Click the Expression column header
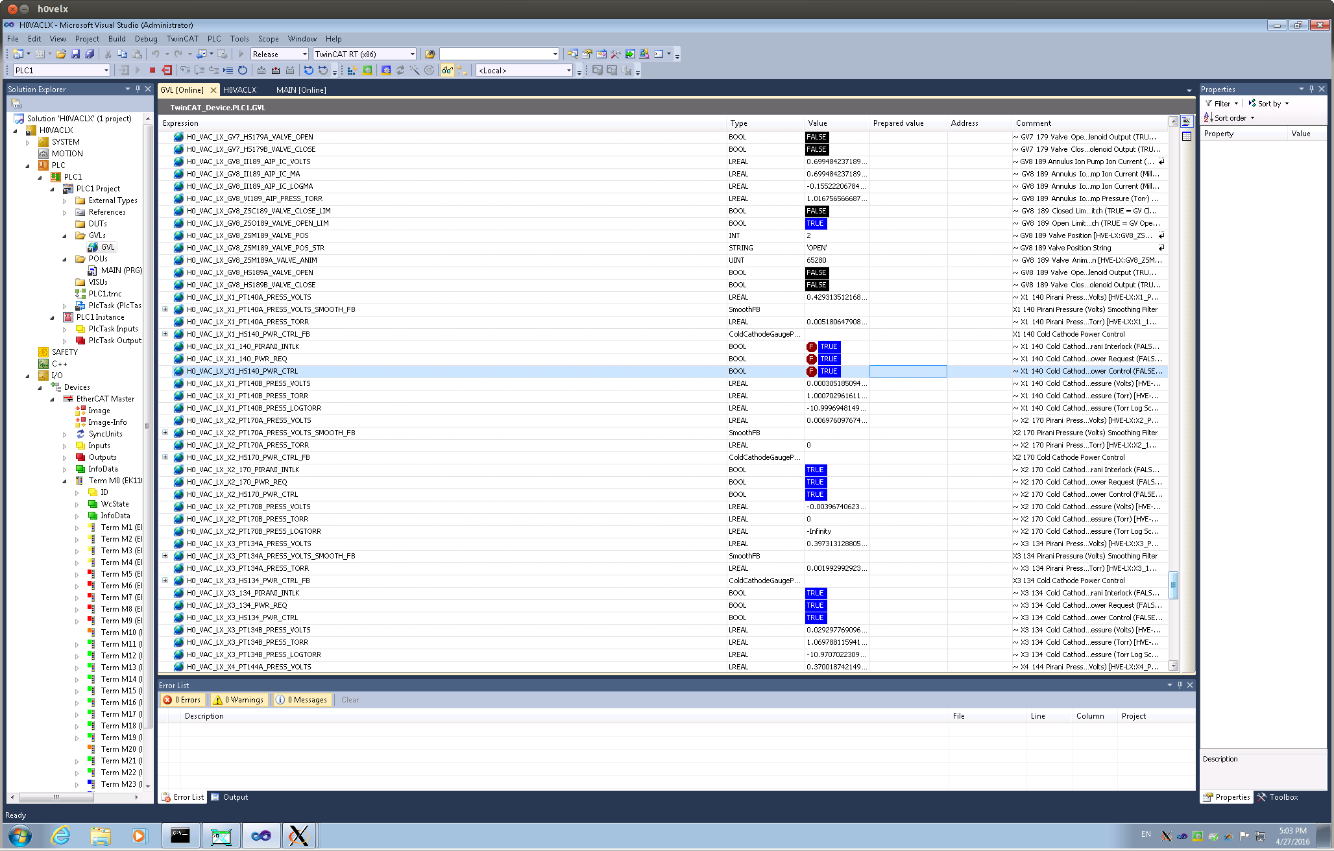The width and height of the screenshot is (1334, 851). click(443, 123)
